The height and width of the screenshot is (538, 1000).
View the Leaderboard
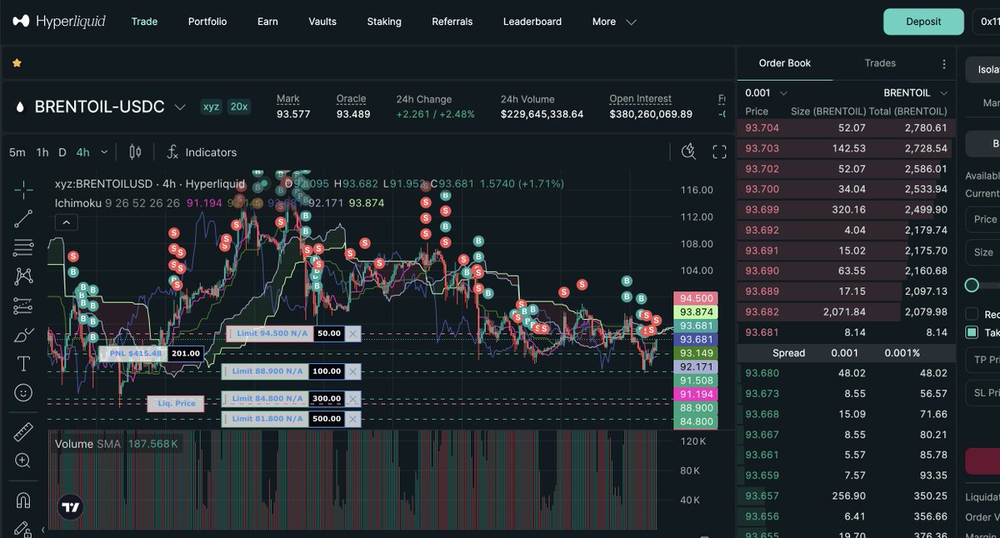coord(532,22)
